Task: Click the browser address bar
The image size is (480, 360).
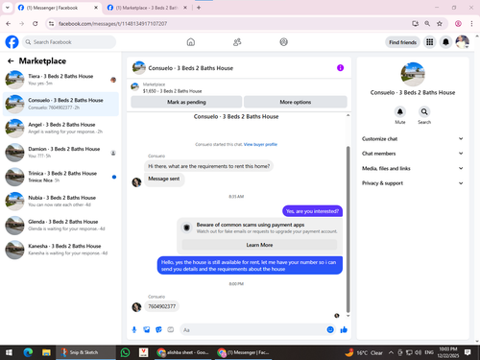Action: pos(232,24)
